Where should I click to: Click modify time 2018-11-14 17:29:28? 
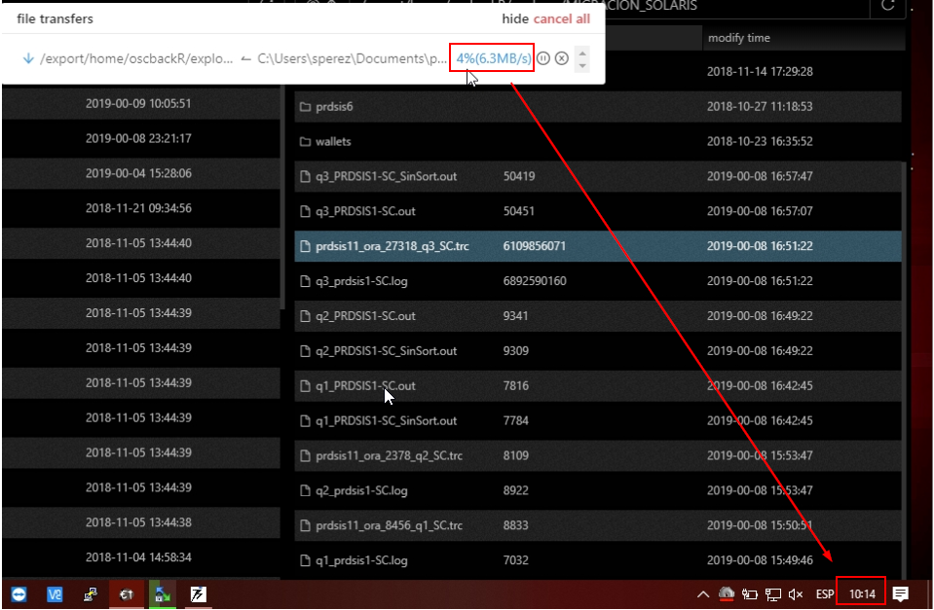[760, 71]
